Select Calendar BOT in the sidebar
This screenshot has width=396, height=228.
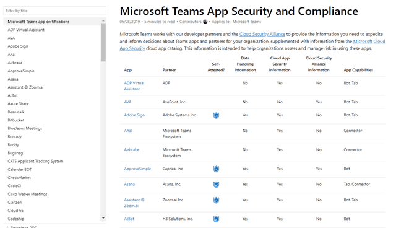point(19,170)
